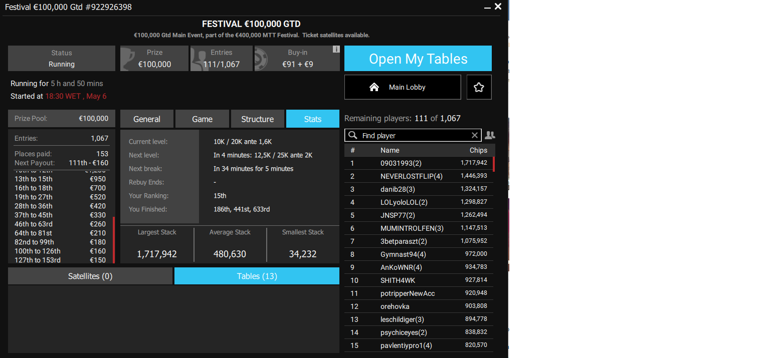Screen dimensions: 770x358
Task: Show the Satellites (0) list
Action: pyautogui.click(x=90, y=276)
